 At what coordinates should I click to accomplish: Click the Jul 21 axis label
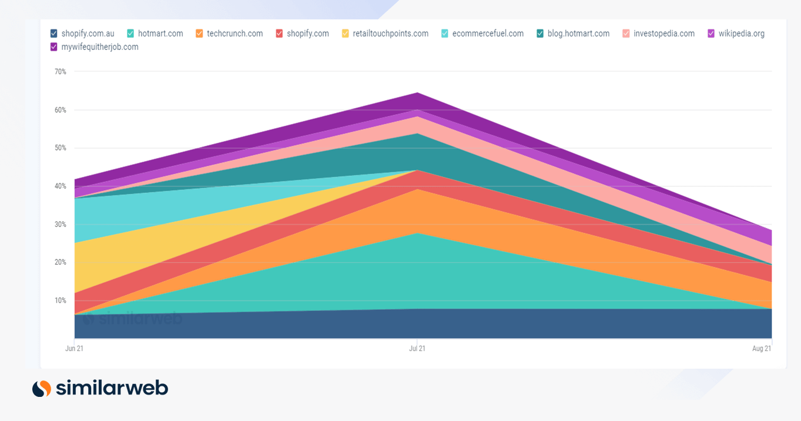(x=417, y=348)
